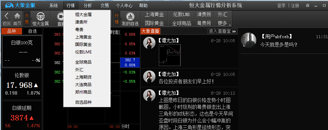This screenshot has width=328, height=130.
Task: Click 大象 vertical toolbar label
Action: click(27, 19)
